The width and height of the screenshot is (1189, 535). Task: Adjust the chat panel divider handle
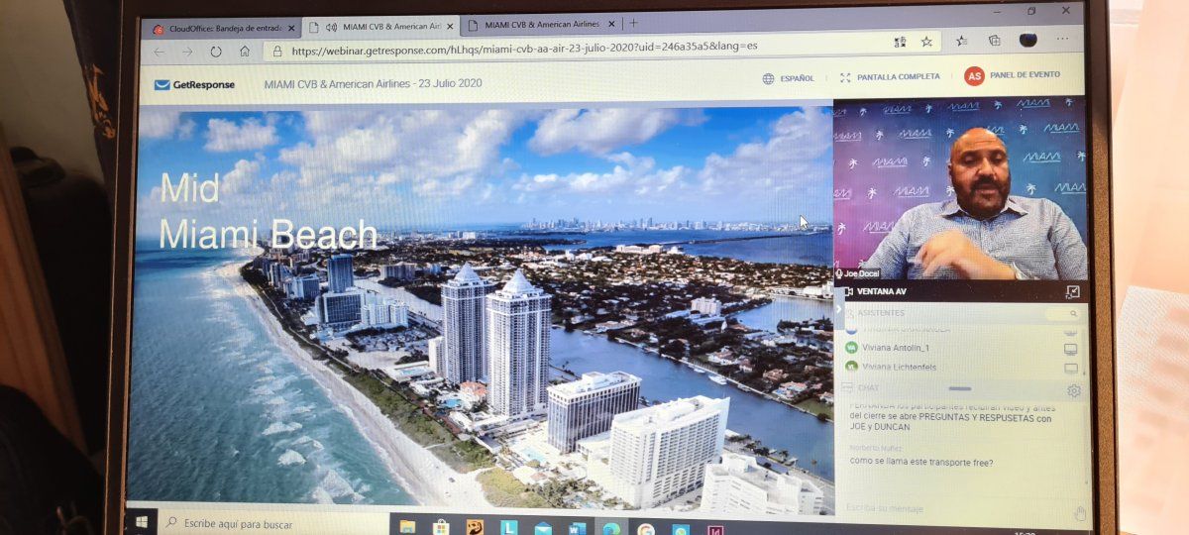coord(959,388)
